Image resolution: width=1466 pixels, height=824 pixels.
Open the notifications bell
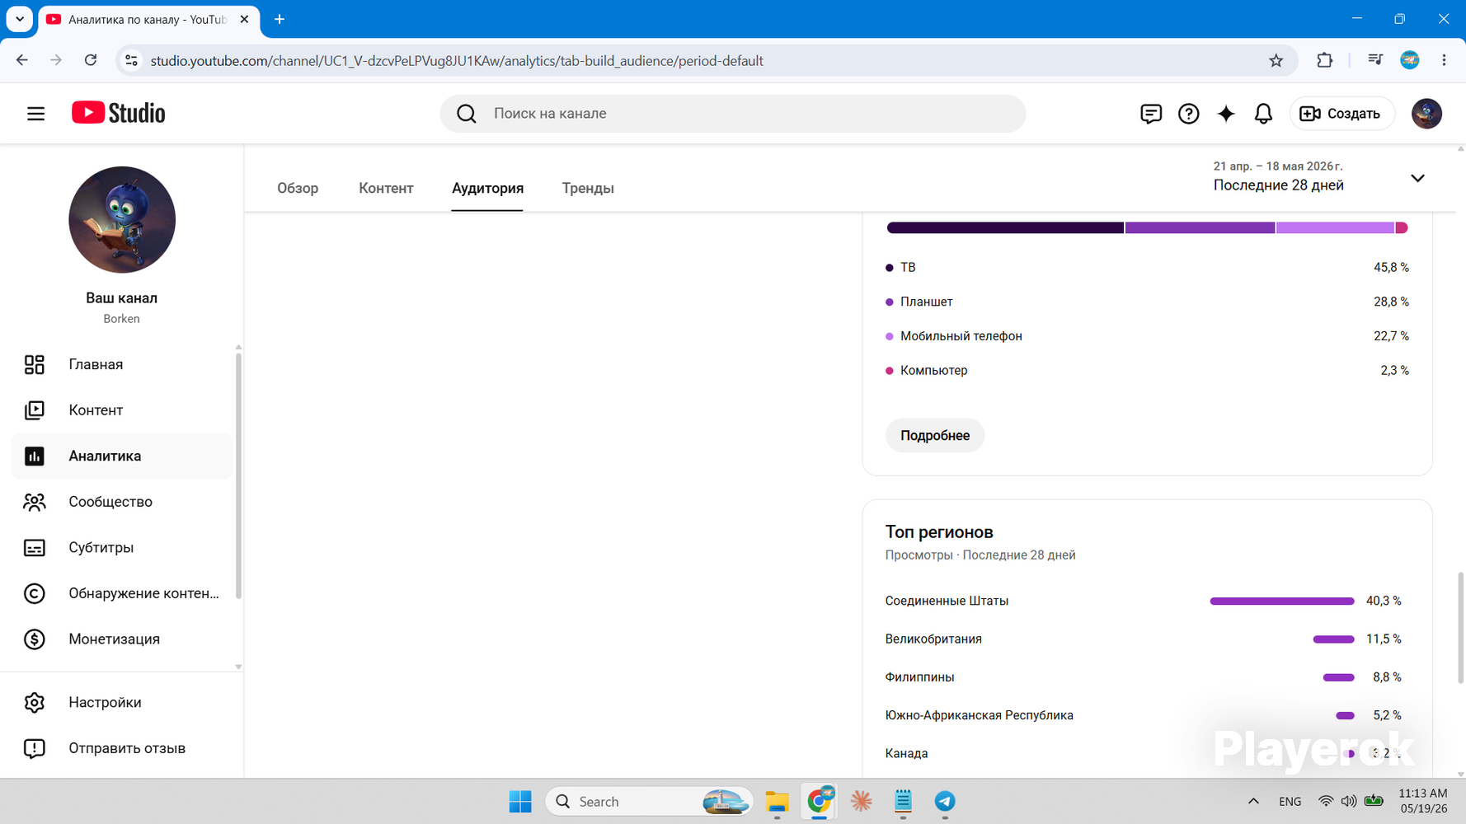point(1263,114)
